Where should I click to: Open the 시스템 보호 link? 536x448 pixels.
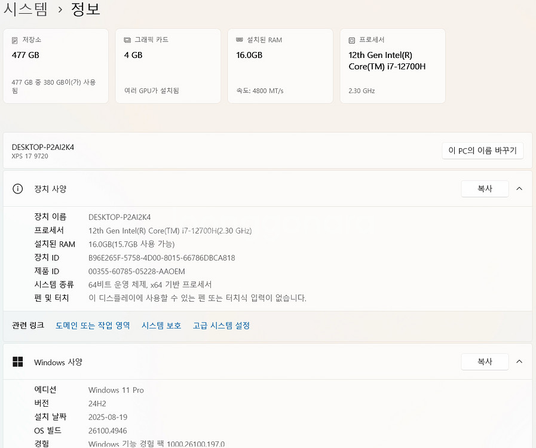point(161,326)
